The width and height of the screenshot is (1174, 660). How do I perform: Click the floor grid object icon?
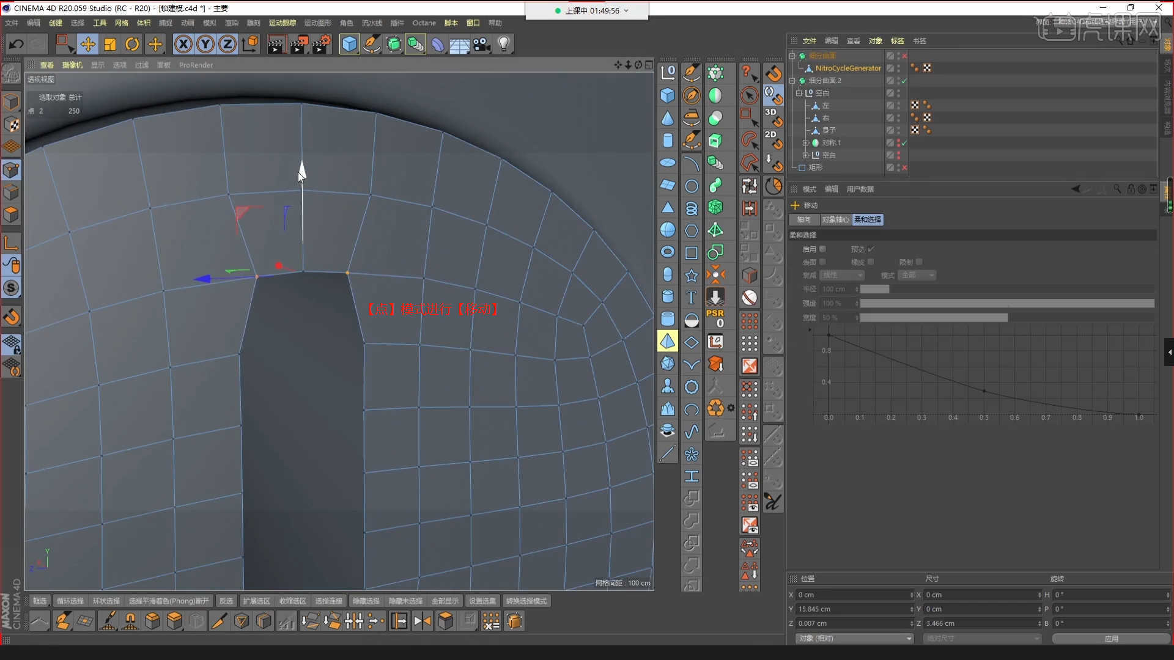[459, 44]
